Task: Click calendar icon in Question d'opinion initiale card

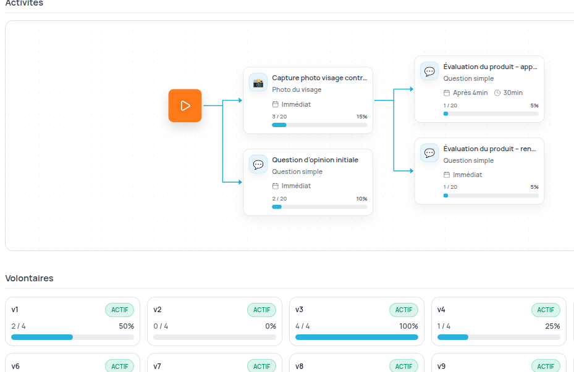Action: pos(276,186)
